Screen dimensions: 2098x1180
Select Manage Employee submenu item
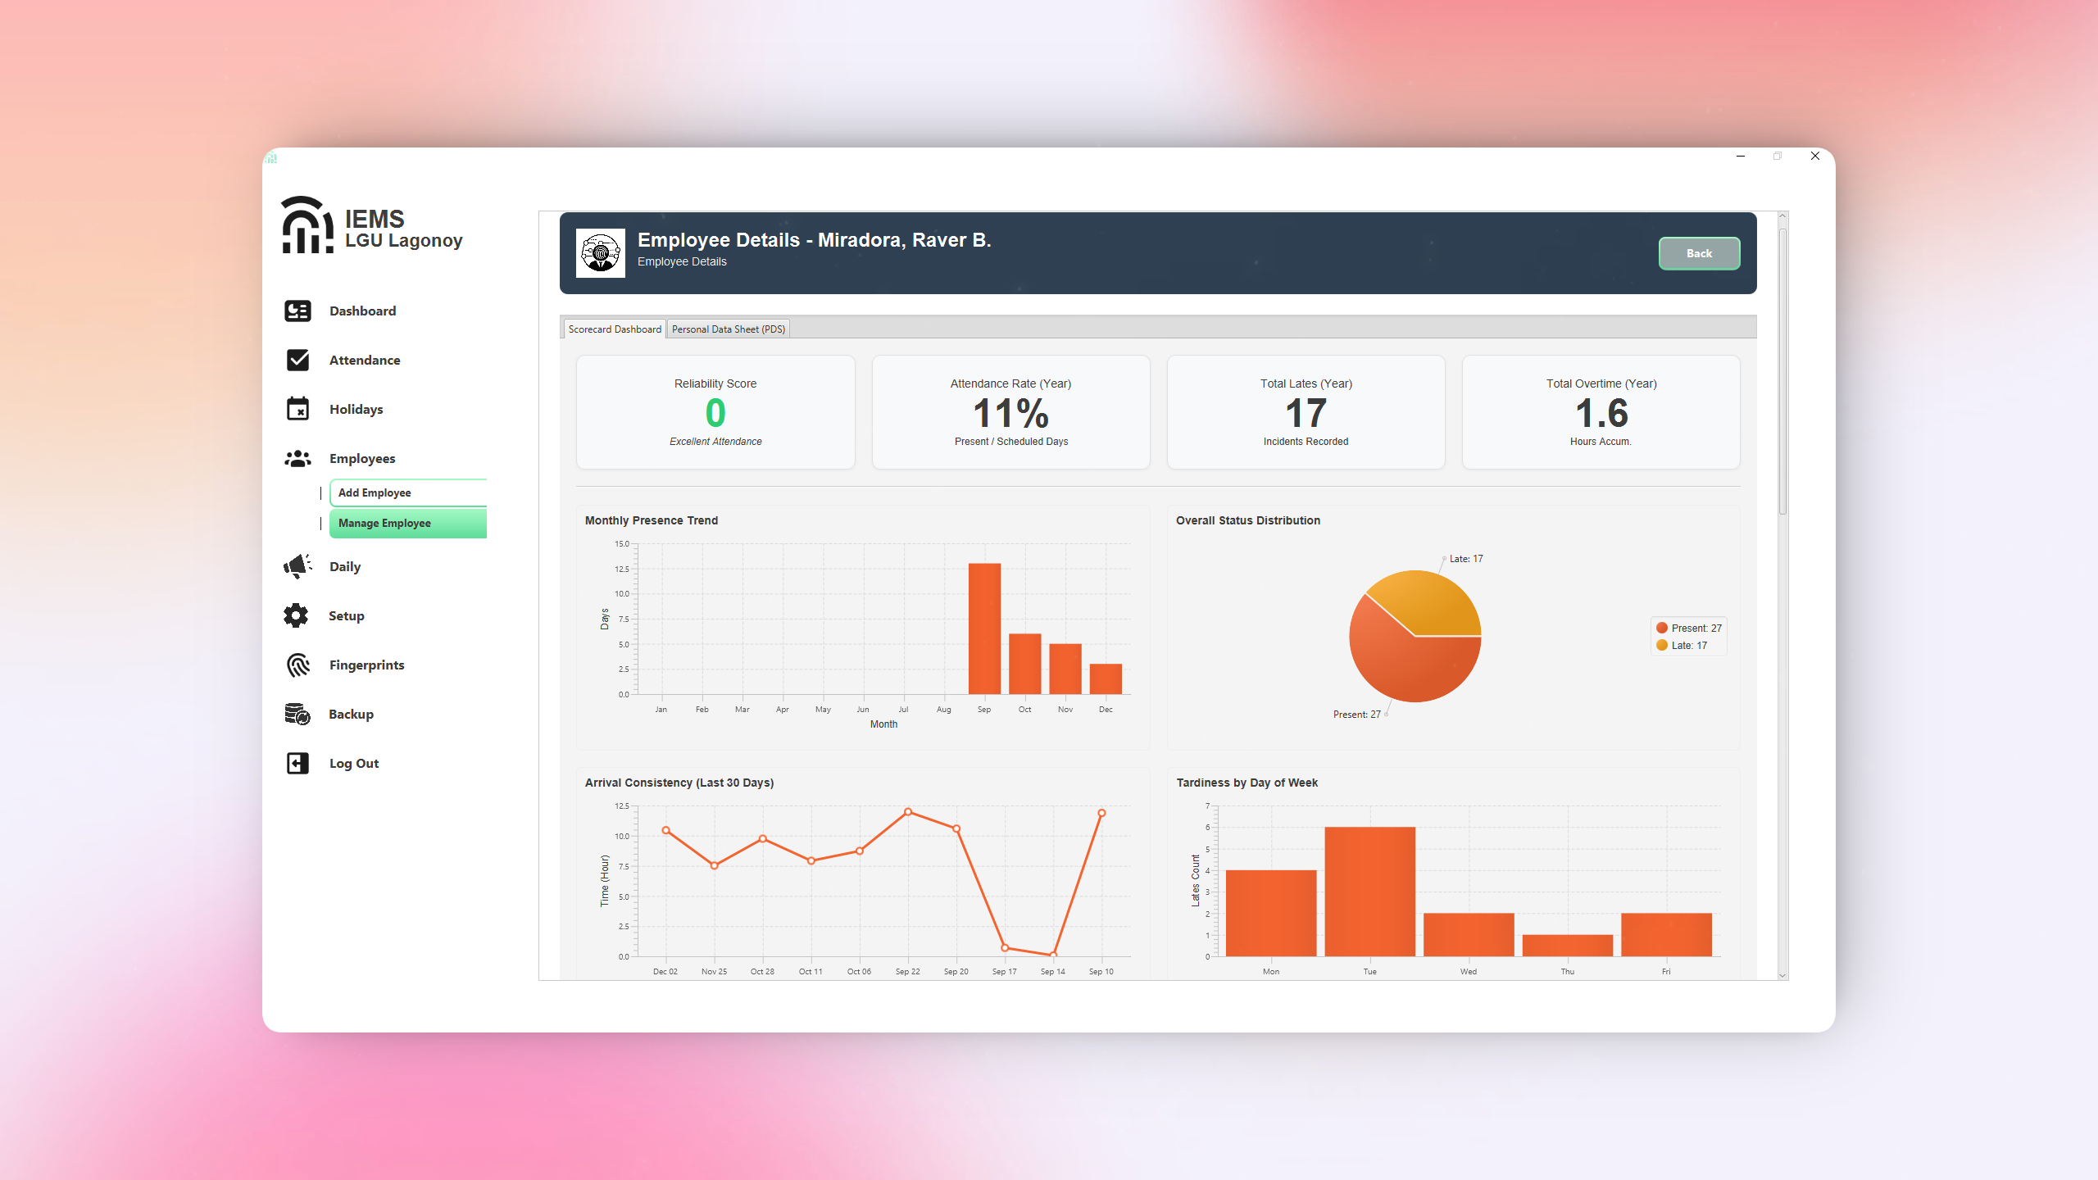(x=408, y=523)
